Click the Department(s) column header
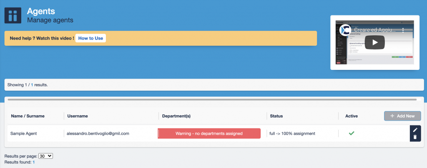The width and height of the screenshot is (427, 168). (176, 116)
